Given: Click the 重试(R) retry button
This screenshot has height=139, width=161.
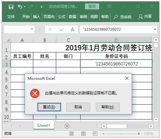Looking at the screenshot, I should point(49,107).
